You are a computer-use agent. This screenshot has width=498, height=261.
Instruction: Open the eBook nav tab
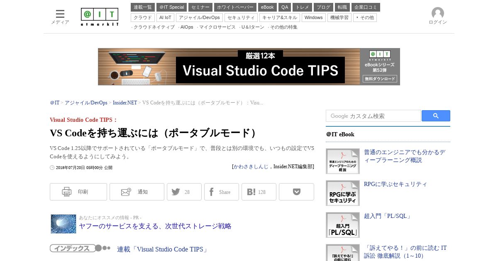click(x=267, y=7)
